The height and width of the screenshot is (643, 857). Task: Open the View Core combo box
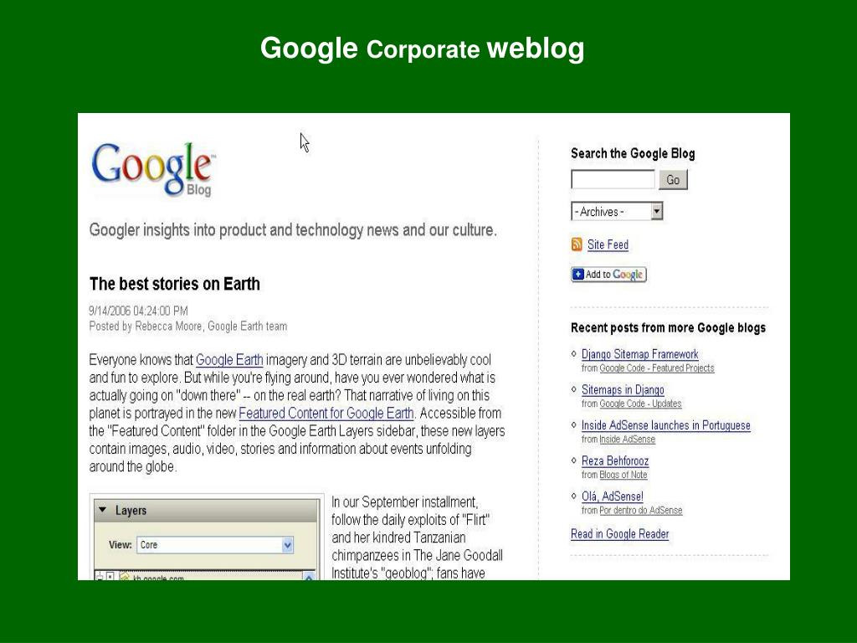click(x=215, y=544)
